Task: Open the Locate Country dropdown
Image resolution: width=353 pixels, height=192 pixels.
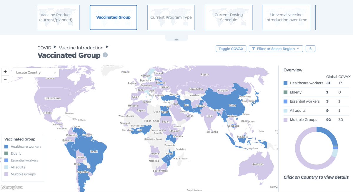Action: point(36,73)
